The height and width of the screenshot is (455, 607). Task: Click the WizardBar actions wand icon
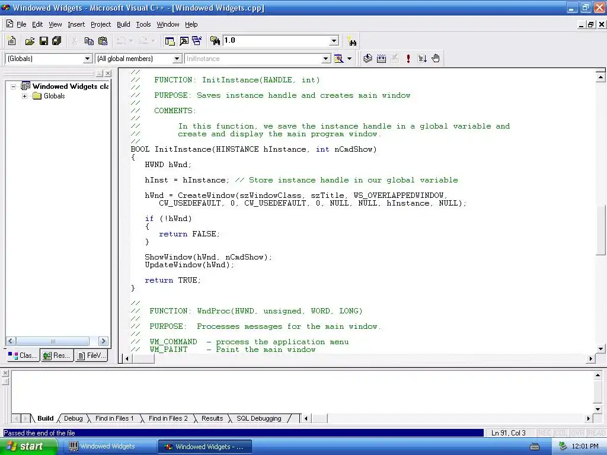338,59
